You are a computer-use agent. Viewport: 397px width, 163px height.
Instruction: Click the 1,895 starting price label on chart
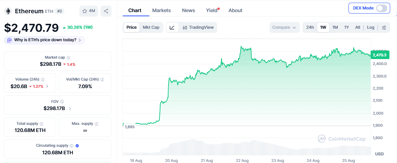[x=130, y=127]
